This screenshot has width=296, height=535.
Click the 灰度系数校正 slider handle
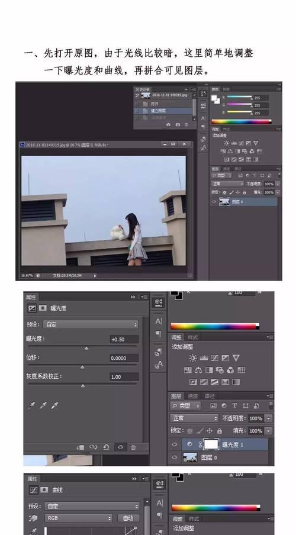point(83,386)
